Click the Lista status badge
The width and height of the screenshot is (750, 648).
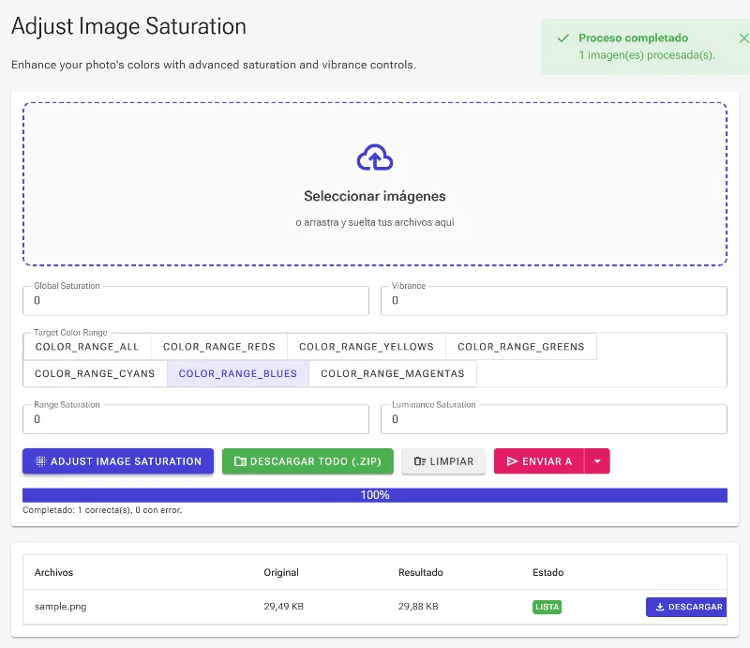(x=547, y=607)
